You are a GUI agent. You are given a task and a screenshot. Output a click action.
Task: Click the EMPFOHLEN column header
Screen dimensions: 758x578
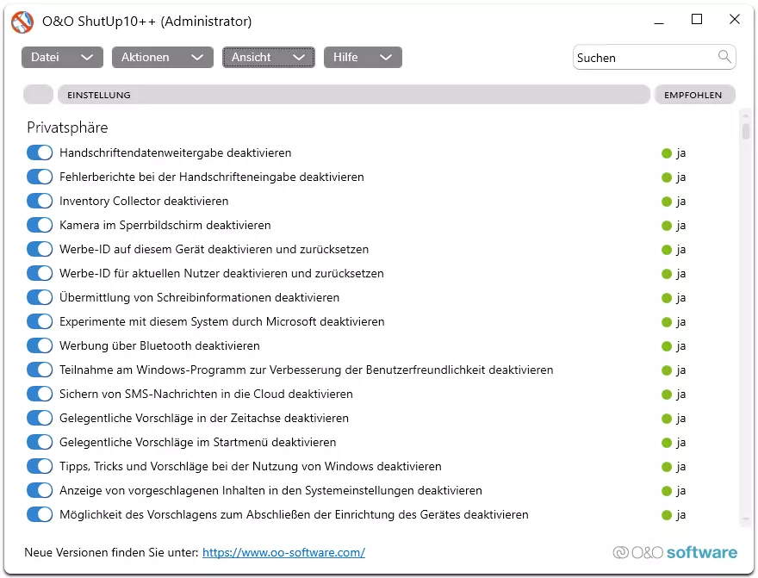(x=694, y=95)
